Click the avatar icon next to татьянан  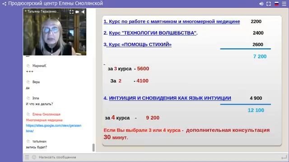pyautogui.click(x=28, y=141)
